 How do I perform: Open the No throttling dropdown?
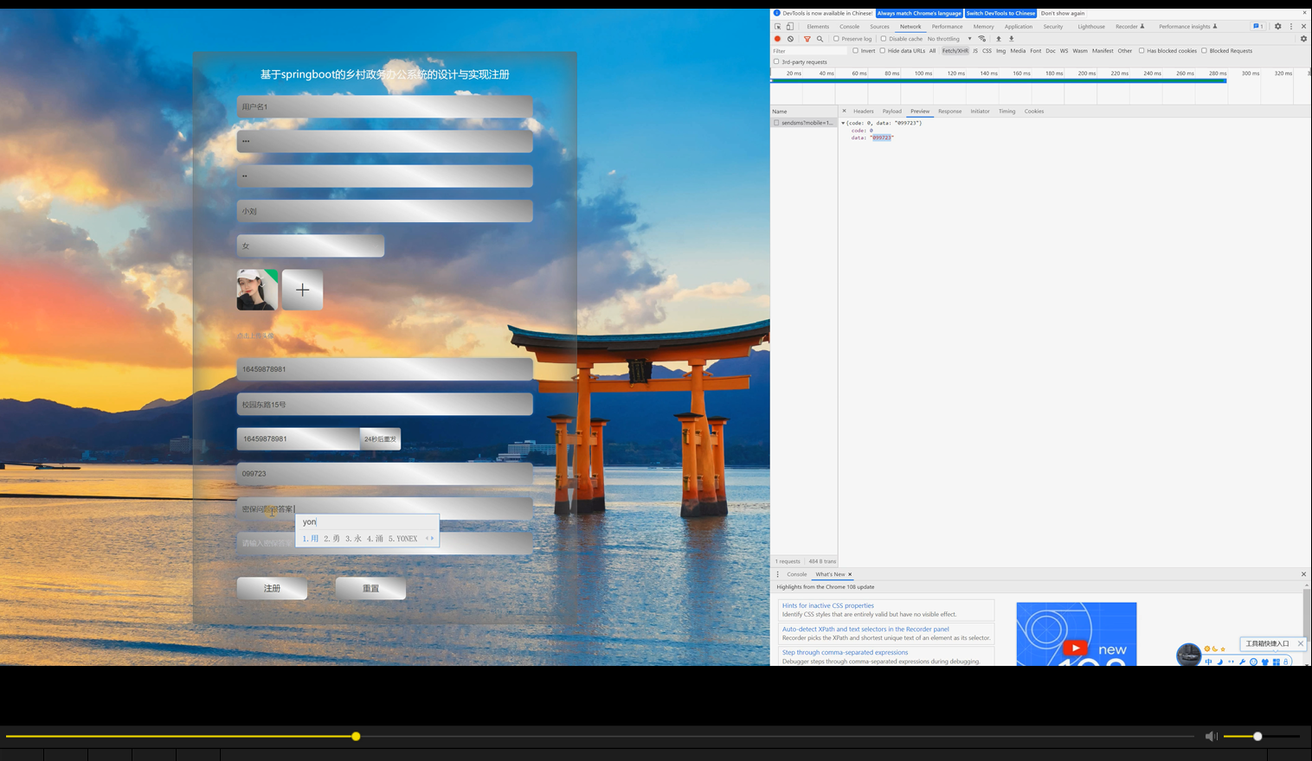tap(949, 39)
